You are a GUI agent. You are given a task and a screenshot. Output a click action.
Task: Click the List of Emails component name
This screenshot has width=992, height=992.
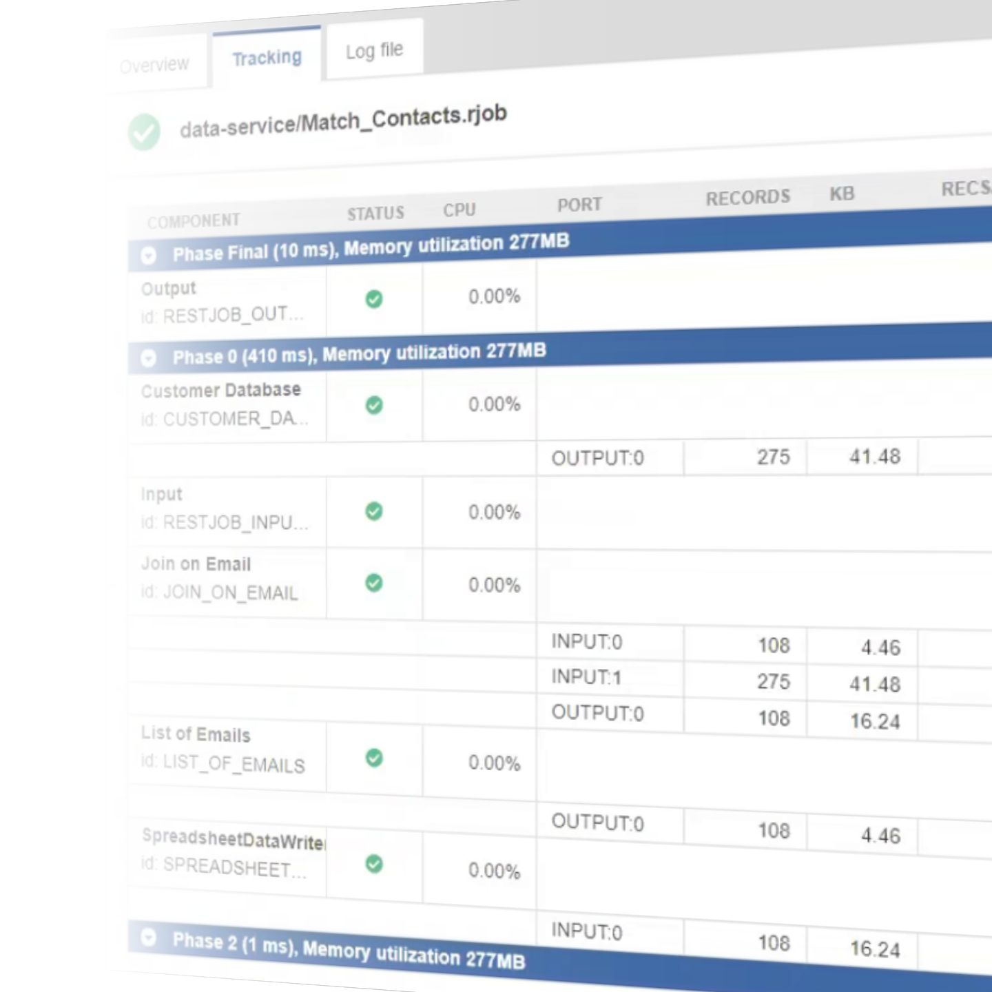[x=196, y=734]
